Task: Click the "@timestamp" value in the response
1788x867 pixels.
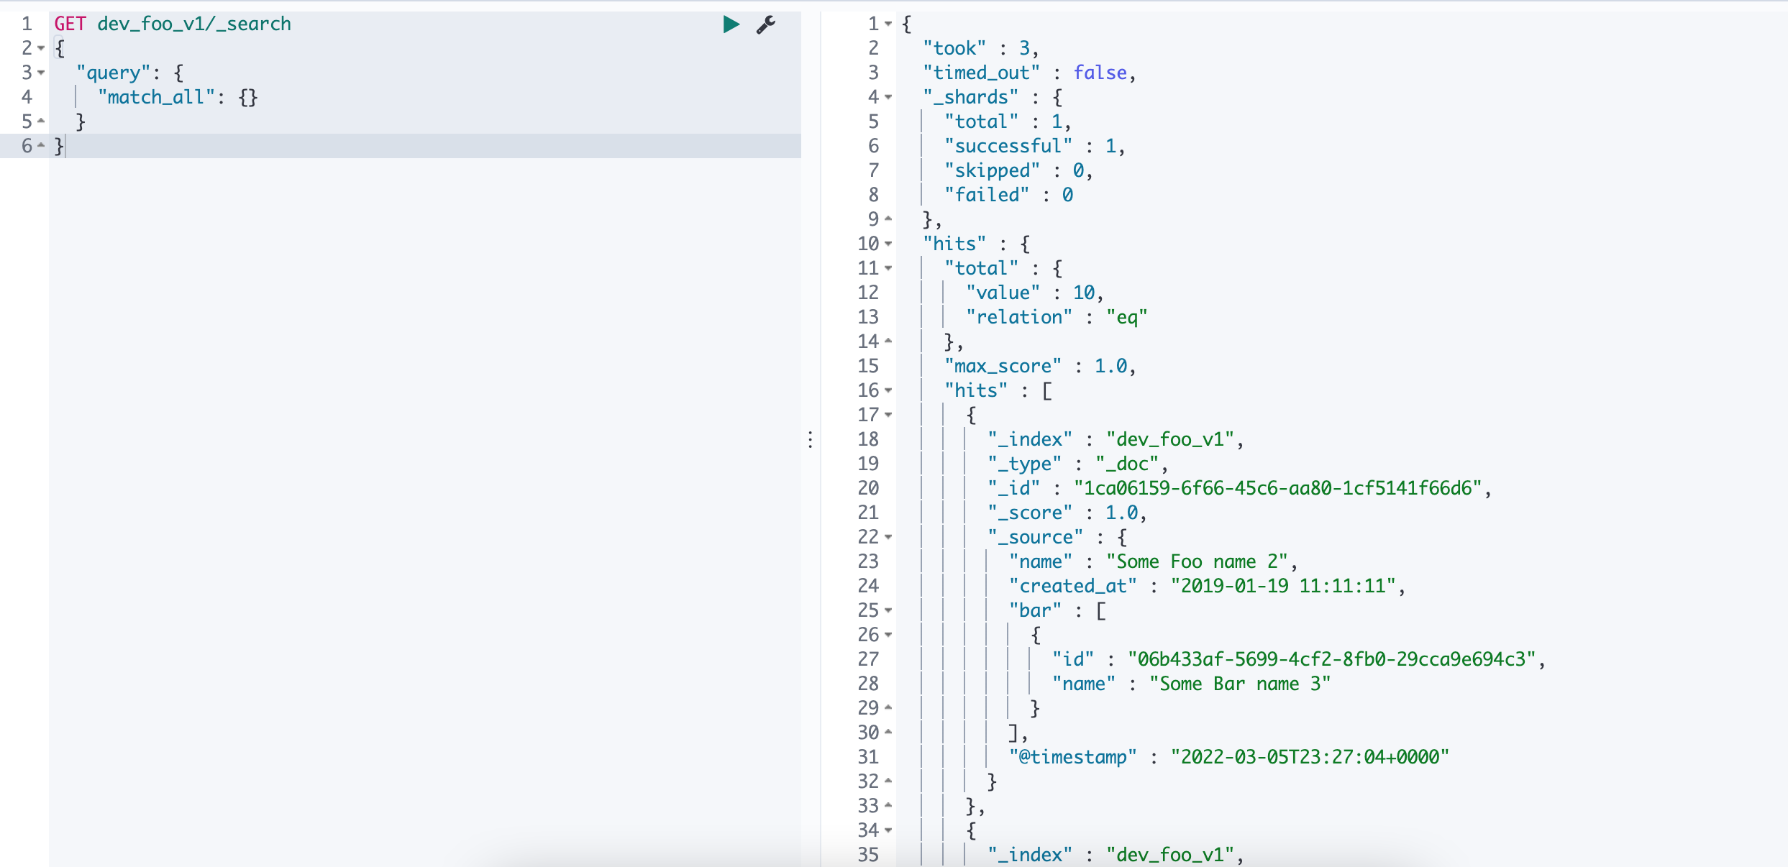Action: pyautogui.click(x=1309, y=758)
